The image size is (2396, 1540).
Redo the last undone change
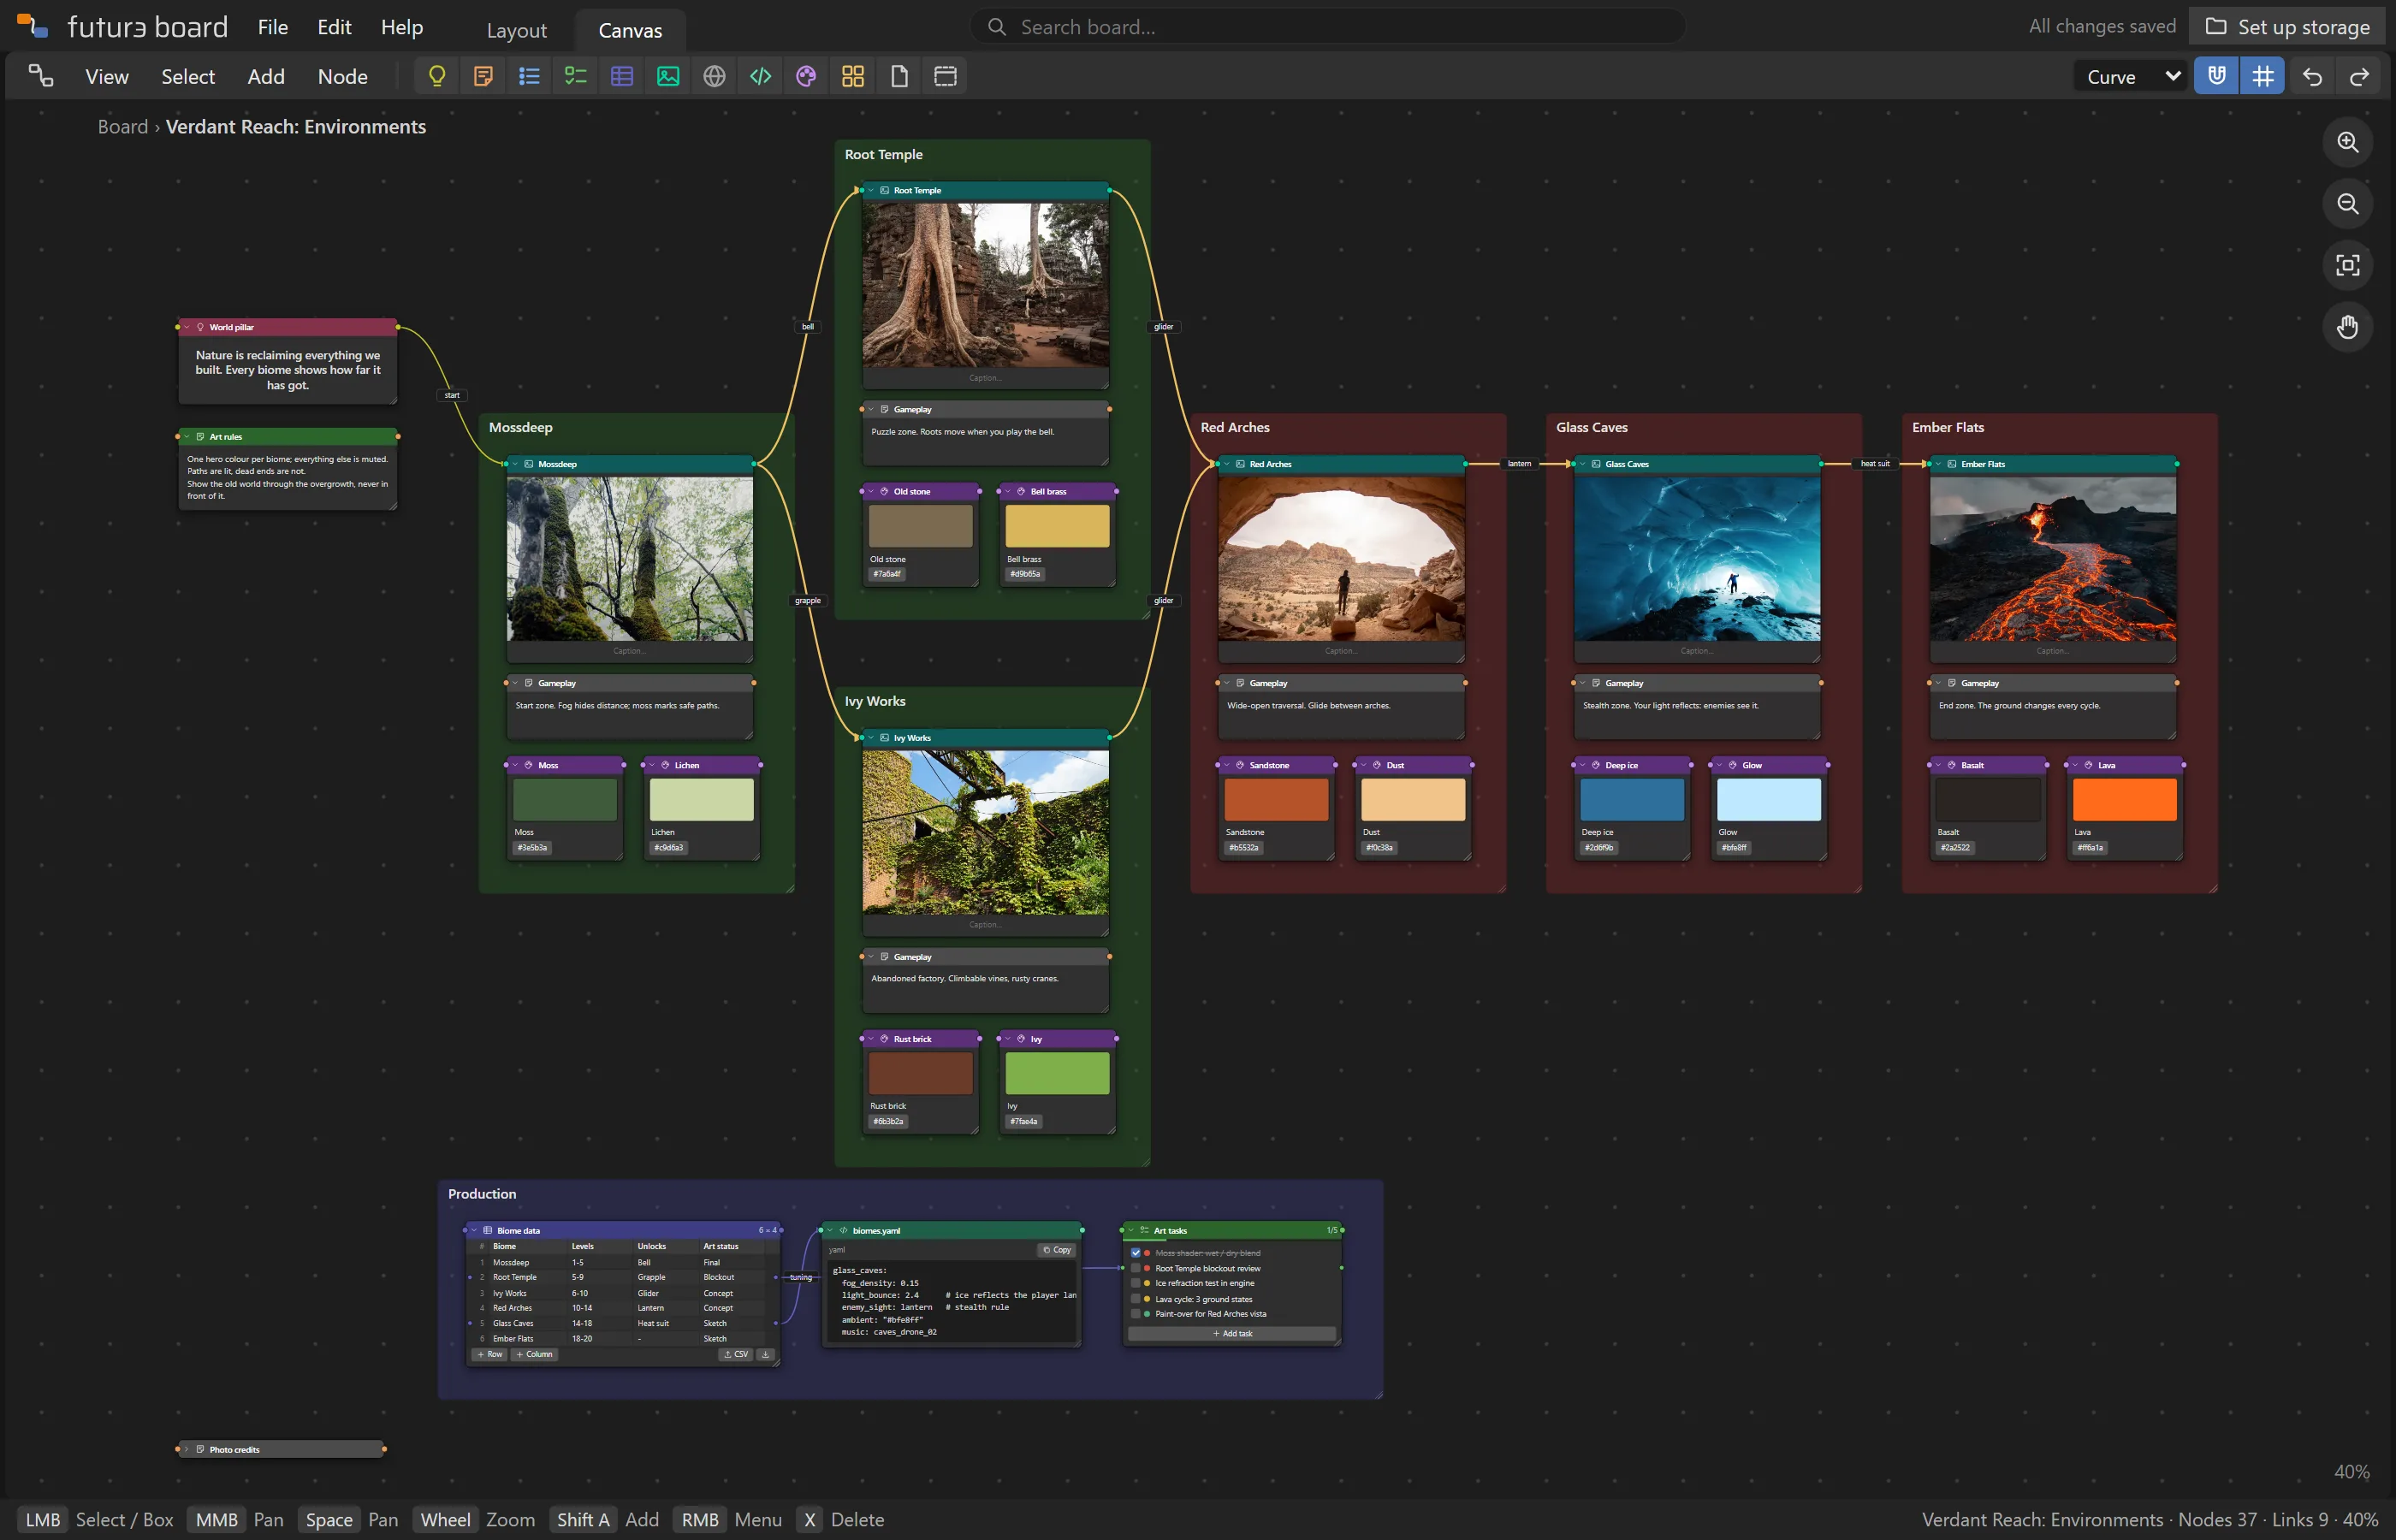point(2359,76)
